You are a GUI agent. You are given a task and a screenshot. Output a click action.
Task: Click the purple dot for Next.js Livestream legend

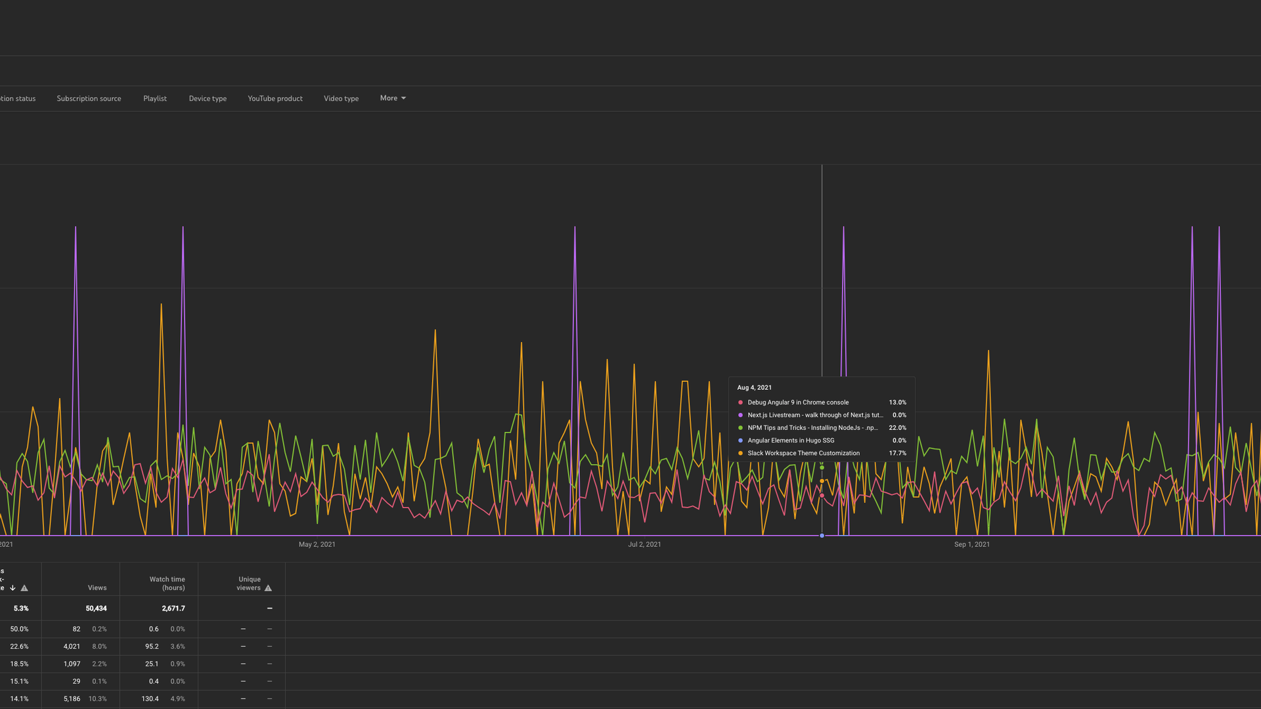click(740, 415)
